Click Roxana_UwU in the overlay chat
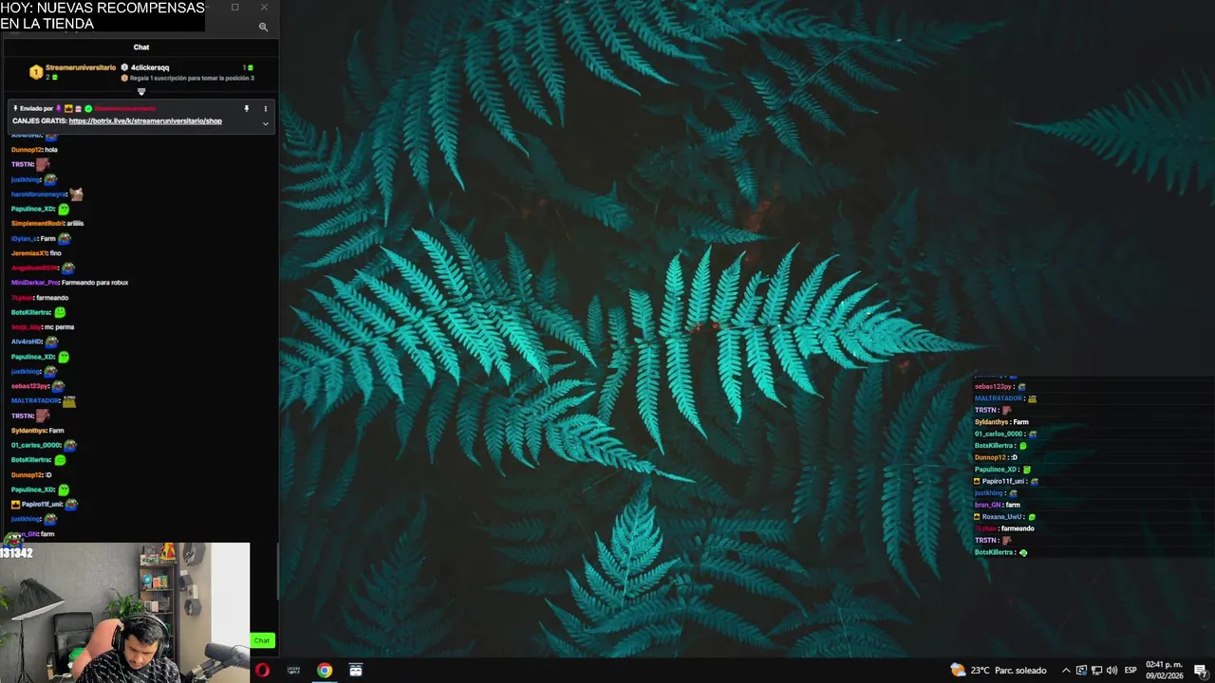 [1001, 517]
